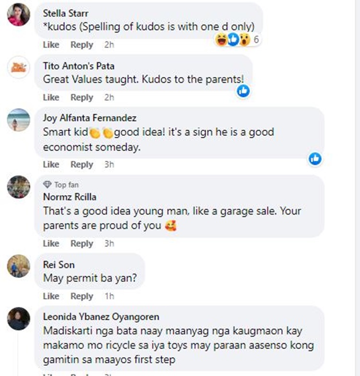Open Normz Rcilla's profile name link
This screenshot has height=376, width=360.
pos(70,197)
